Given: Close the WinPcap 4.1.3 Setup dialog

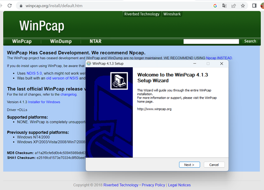Looking at the screenshot, I should (x=222, y=63).
